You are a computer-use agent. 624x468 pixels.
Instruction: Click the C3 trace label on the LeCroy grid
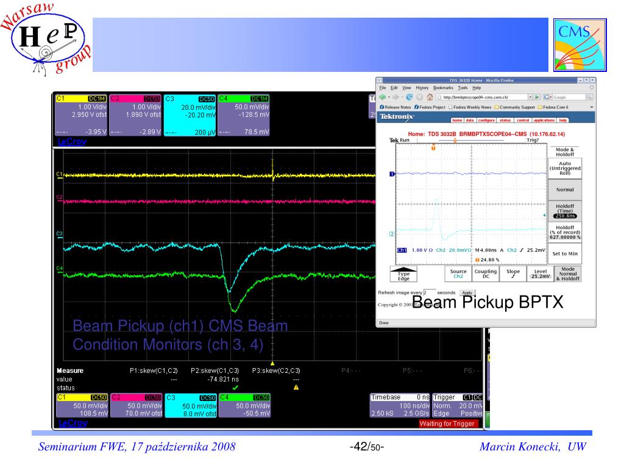point(59,234)
